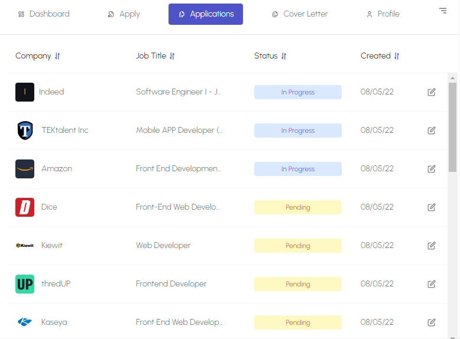Click the In Progress status for Indeed
Screen dimensions: 460x339
(298, 92)
